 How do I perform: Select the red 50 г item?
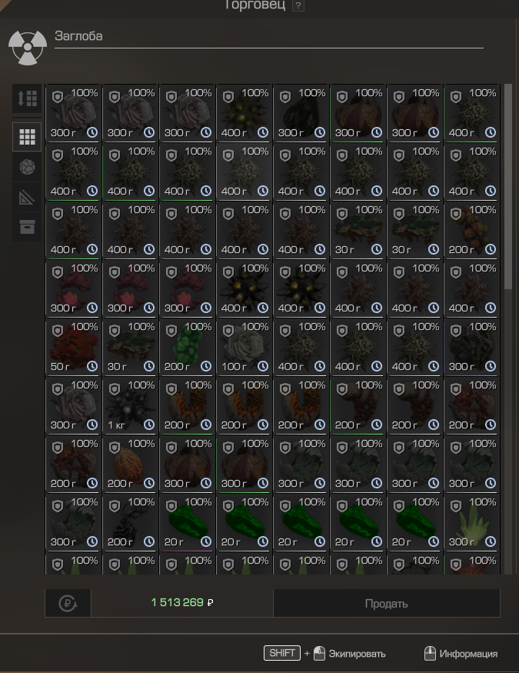(x=74, y=348)
